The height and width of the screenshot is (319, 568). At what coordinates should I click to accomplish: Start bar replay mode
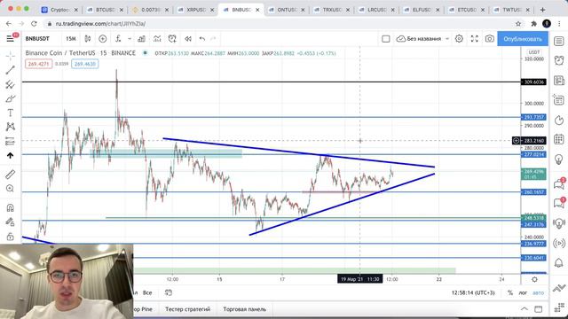tap(187, 39)
